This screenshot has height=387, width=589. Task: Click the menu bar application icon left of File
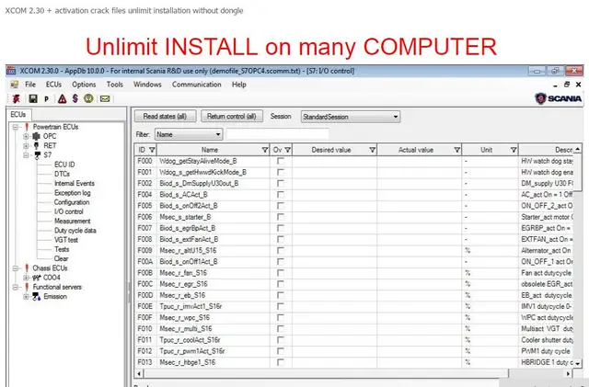pos(15,85)
